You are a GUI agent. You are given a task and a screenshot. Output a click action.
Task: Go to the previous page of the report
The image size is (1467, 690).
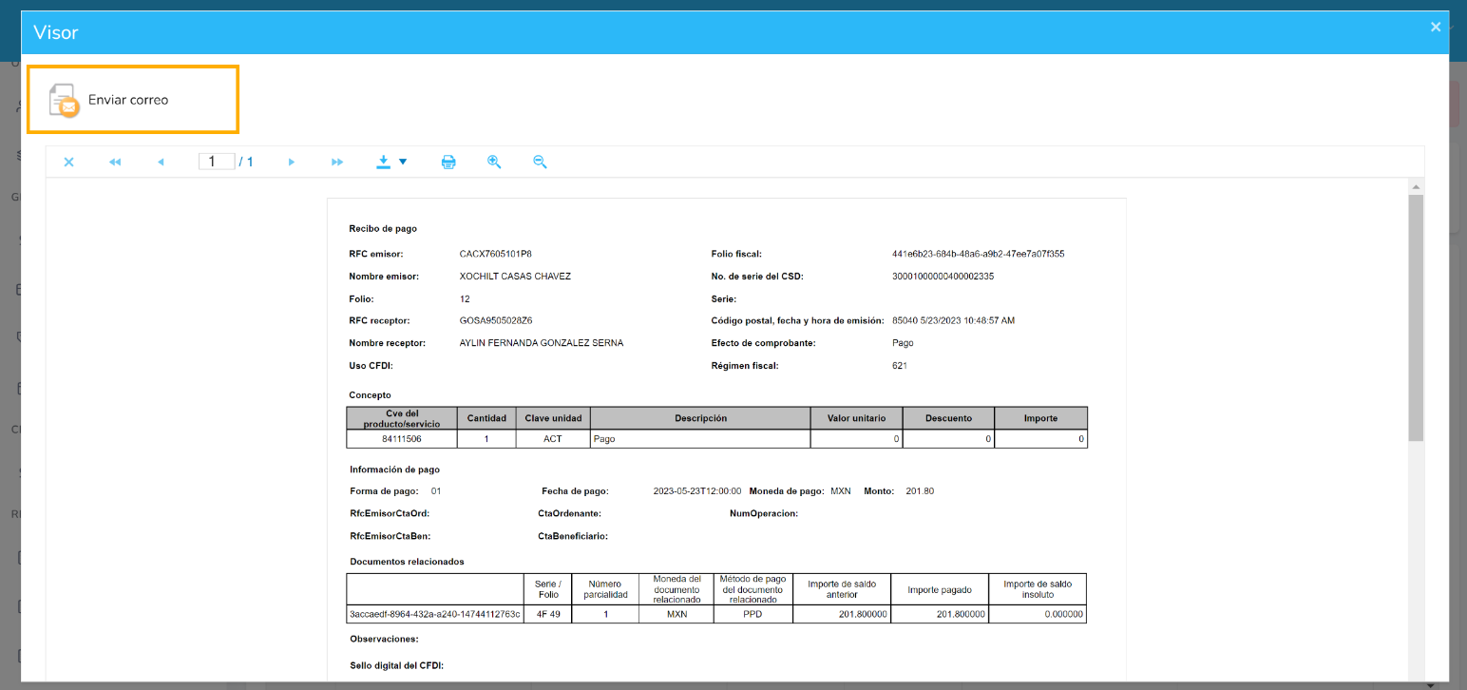click(161, 163)
